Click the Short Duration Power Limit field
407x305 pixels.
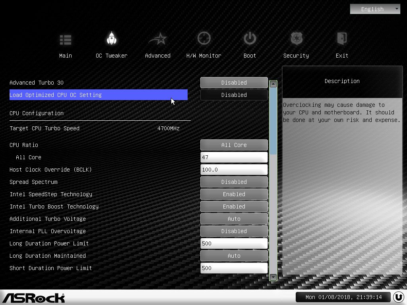234,268
